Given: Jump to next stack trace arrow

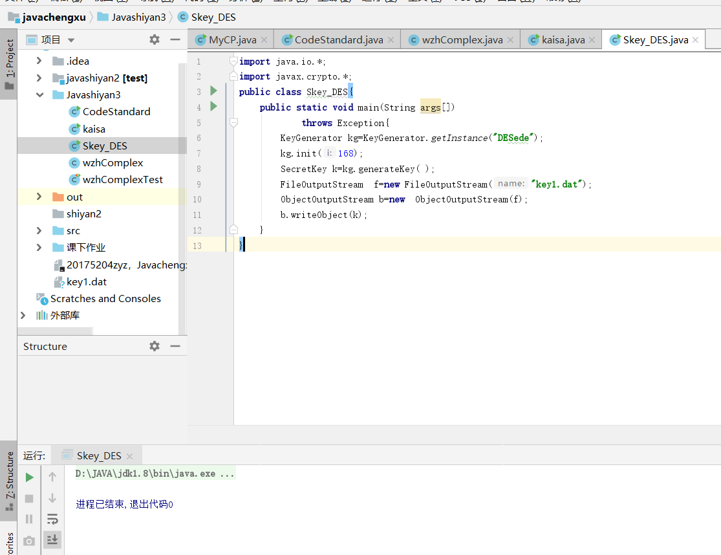Looking at the screenshot, I should [x=52, y=499].
